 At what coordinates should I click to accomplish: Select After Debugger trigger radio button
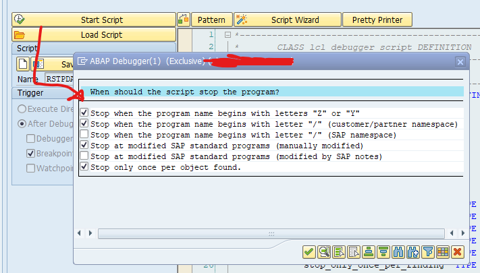(x=22, y=123)
